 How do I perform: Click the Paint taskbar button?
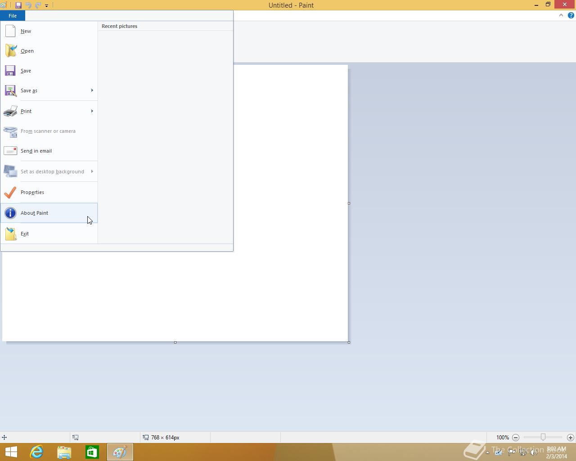(x=120, y=452)
